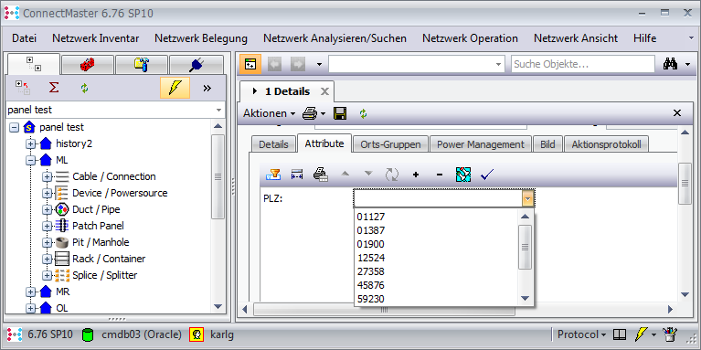
Task: Open the PLZ combo box dropdown arrow
Action: coord(528,199)
